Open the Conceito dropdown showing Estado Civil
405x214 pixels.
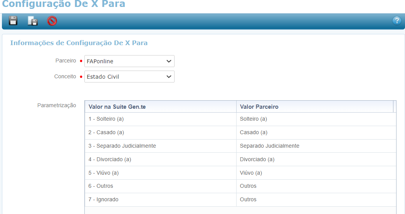click(x=129, y=77)
